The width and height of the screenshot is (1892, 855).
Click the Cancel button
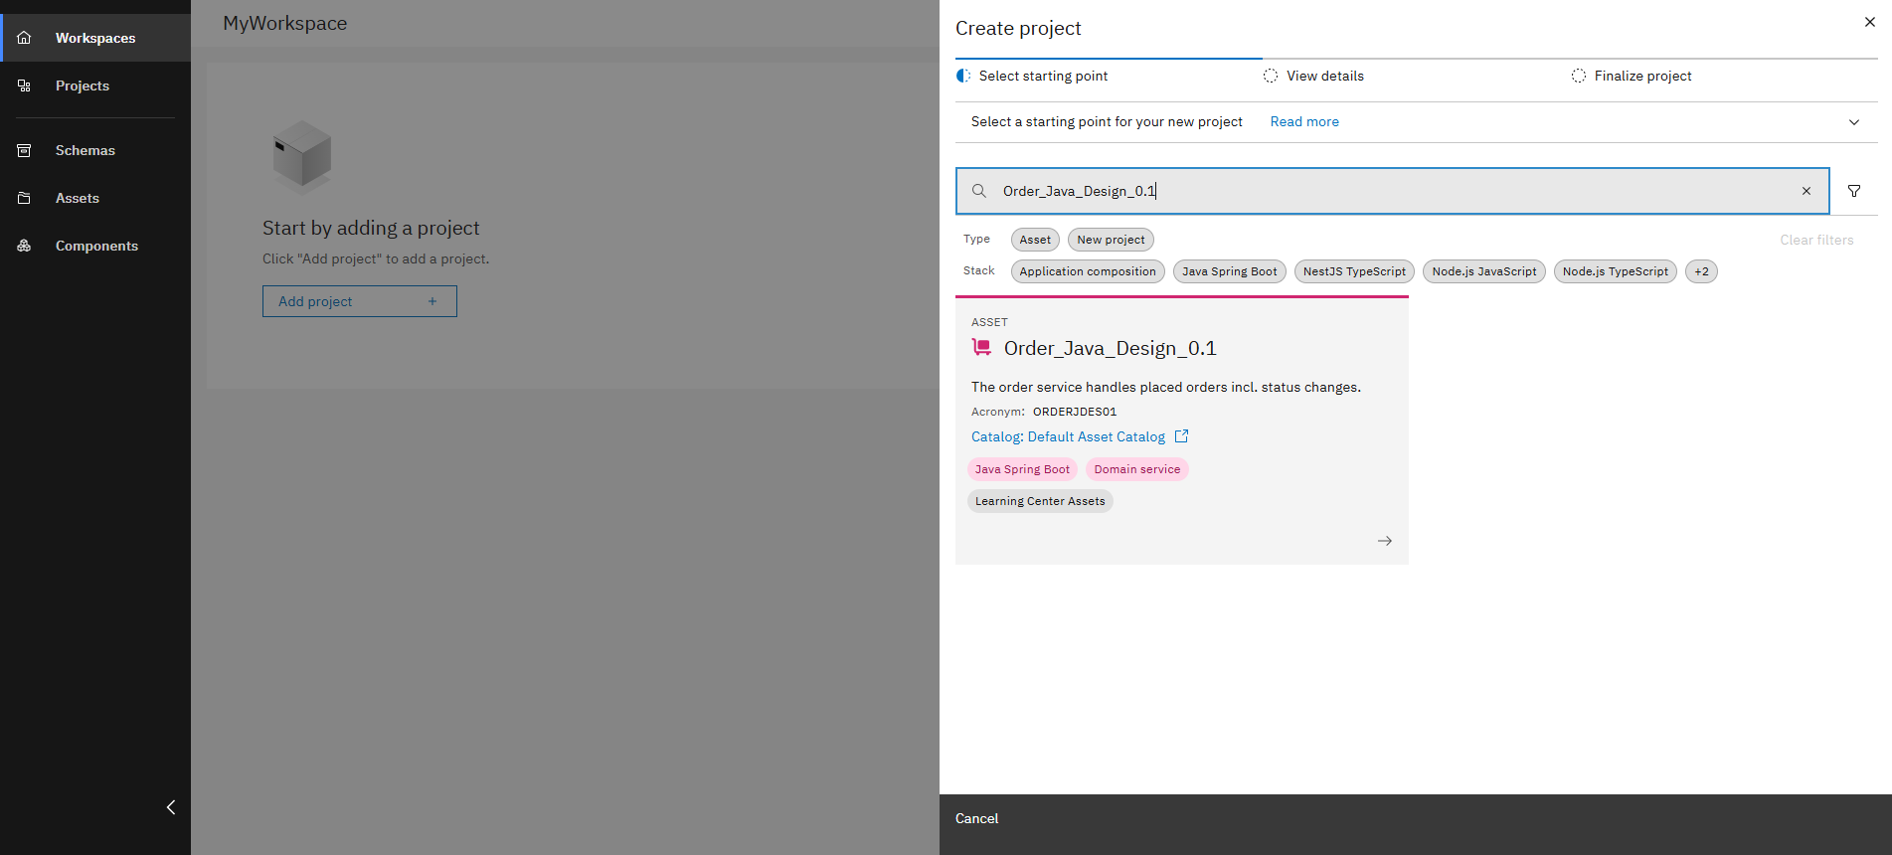click(x=976, y=818)
